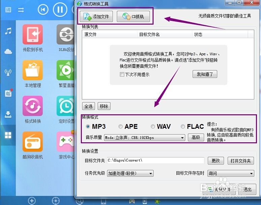Viewport: 261px width, 205px height.
Task: Click the CD抓轨 CD ripping button
Action: click(x=133, y=16)
